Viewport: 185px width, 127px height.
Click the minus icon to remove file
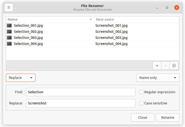pos(165,66)
